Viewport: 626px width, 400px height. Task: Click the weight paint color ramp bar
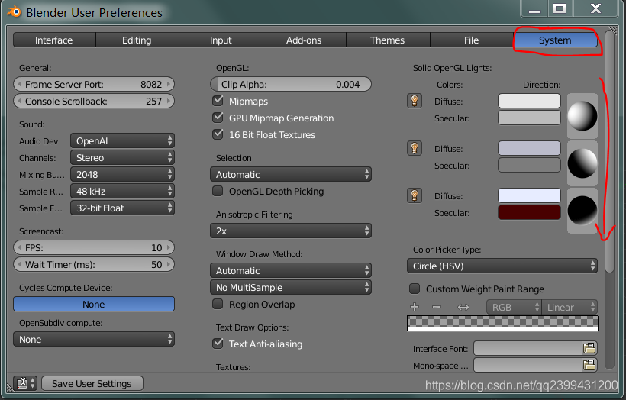point(502,324)
